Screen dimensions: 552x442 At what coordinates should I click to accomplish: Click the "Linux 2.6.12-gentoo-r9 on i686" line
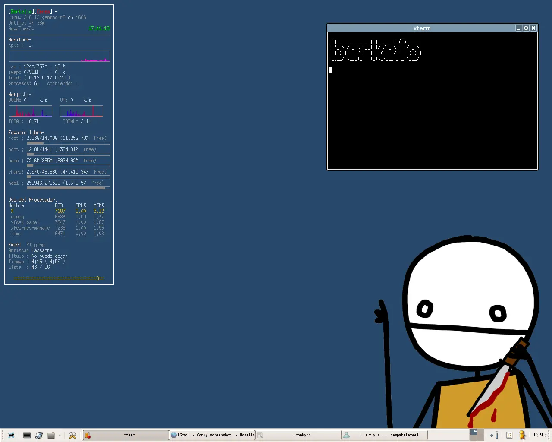(47, 17)
